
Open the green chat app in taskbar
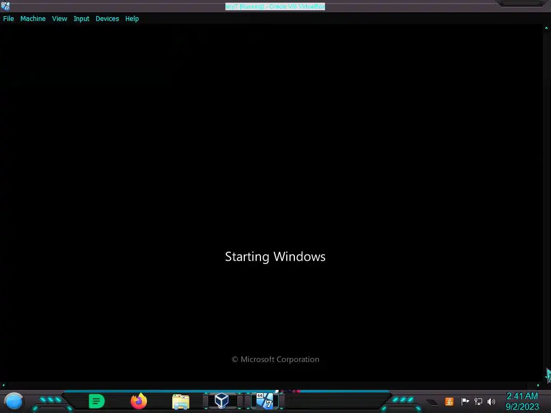pos(97,401)
